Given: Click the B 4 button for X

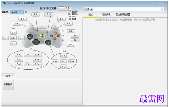Looking at the screenshot, I should point(75,35).
